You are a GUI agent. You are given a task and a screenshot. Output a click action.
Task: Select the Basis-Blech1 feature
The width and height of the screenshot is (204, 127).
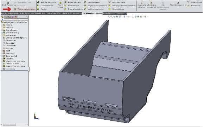pos(9,53)
